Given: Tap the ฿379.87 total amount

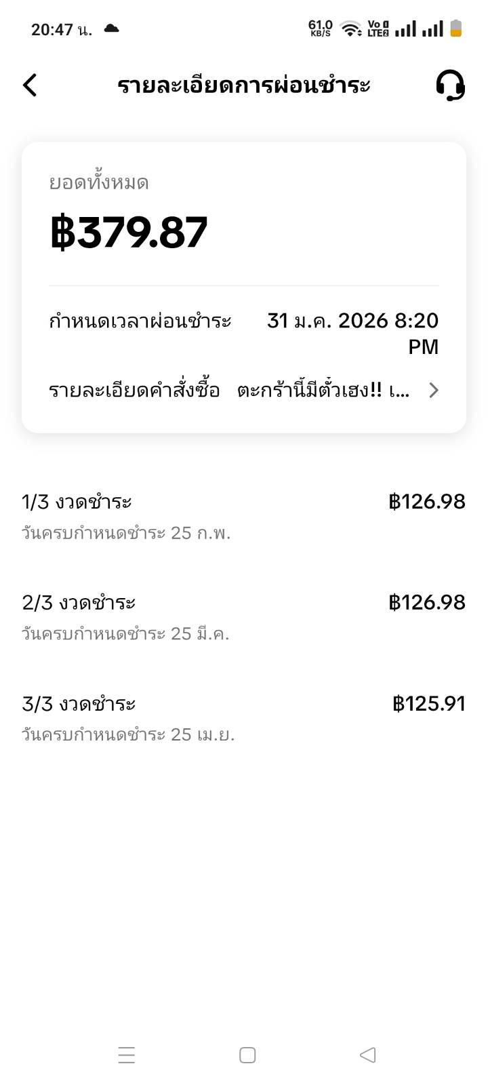Looking at the screenshot, I should pos(129,233).
